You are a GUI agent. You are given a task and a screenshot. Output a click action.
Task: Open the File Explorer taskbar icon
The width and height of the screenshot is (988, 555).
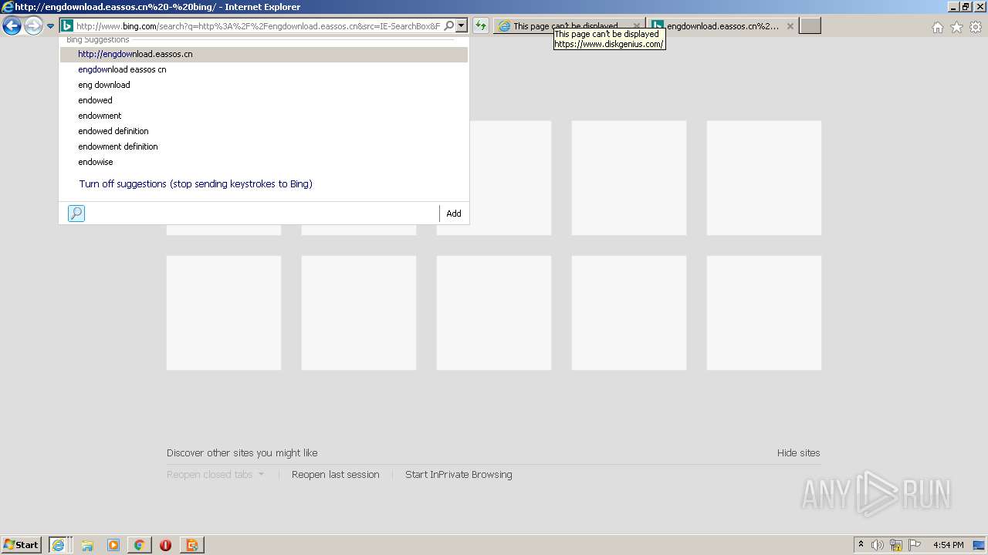click(x=87, y=545)
